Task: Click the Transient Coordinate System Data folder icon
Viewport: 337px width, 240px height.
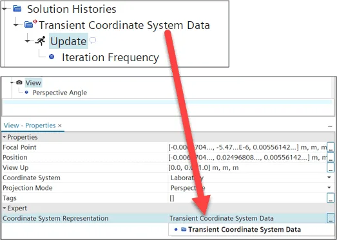Action: 28,24
